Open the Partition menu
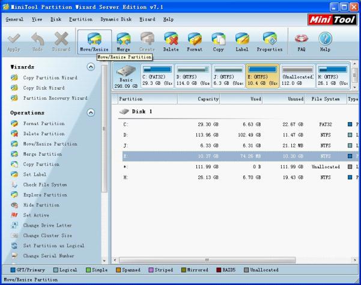The image size is (361, 285). [x=81, y=19]
